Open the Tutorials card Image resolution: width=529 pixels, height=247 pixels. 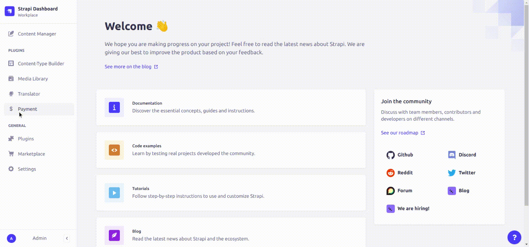[231, 193]
